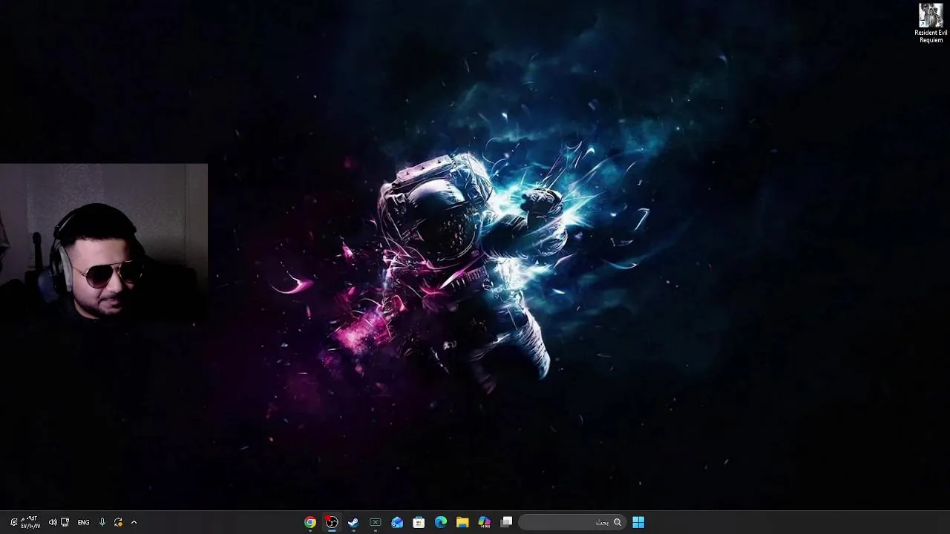Image resolution: width=950 pixels, height=534 pixels.
Task: Launch Steam from the taskbar
Action: (353, 522)
